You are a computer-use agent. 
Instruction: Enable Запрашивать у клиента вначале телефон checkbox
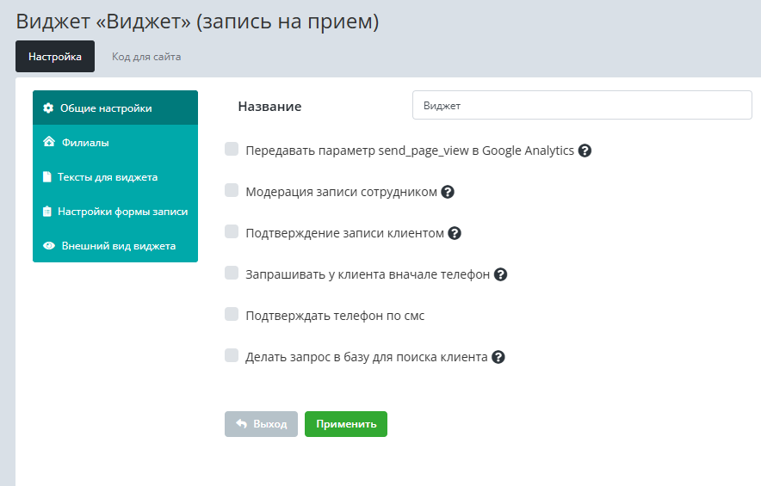click(232, 273)
